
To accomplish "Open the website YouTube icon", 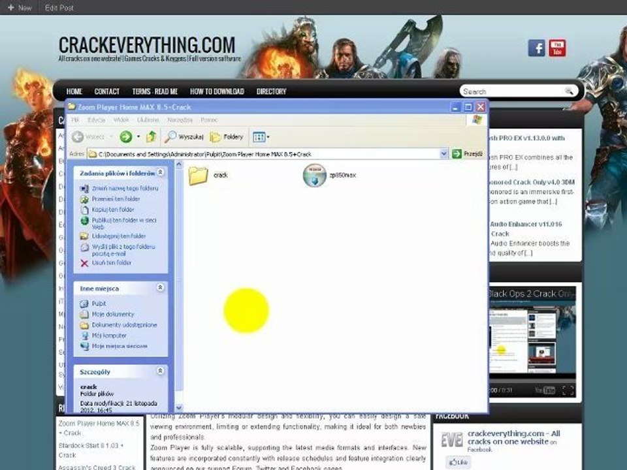I will (557, 48).
